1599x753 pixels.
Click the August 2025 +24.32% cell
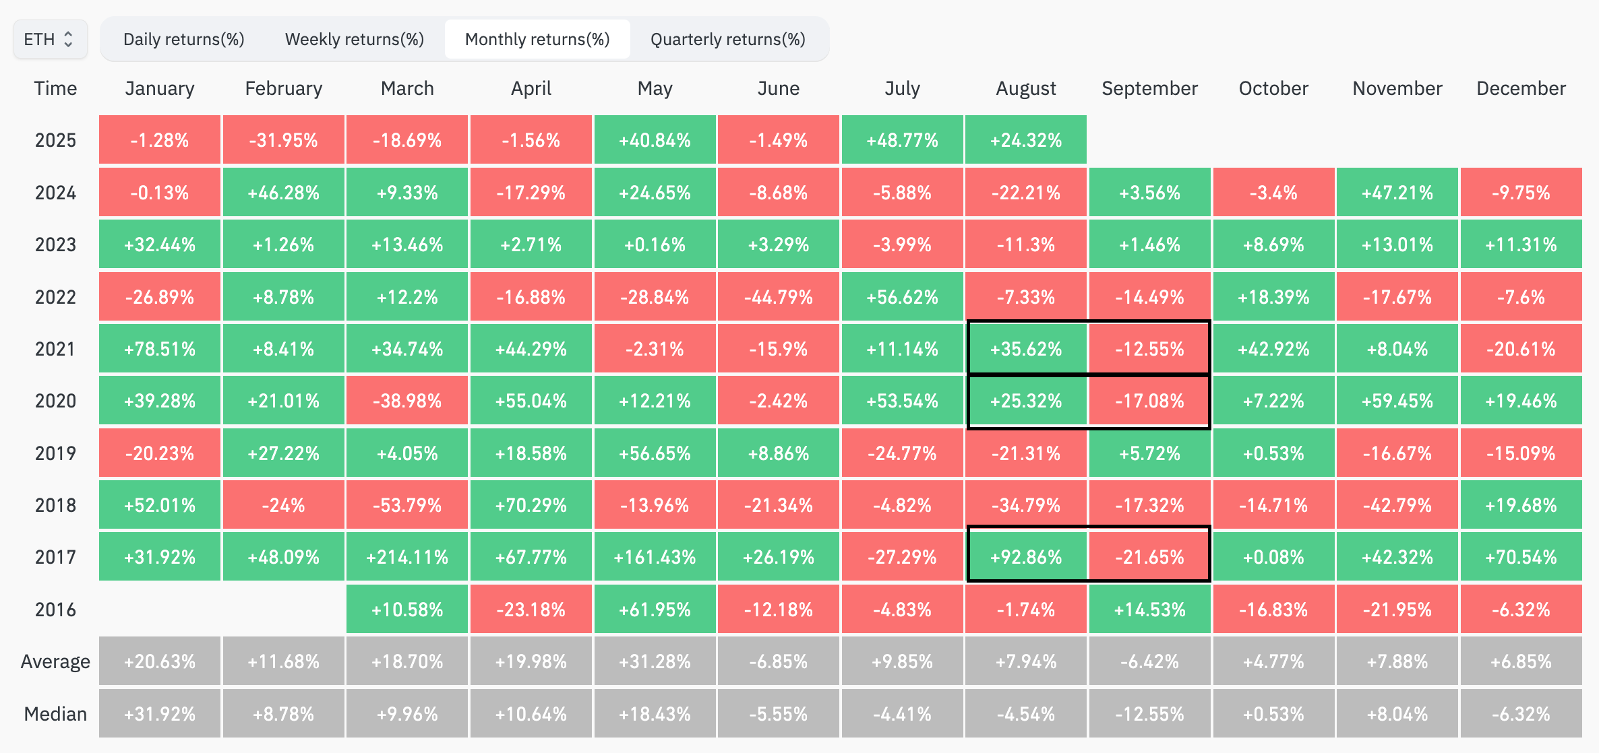coord(1025,140)
